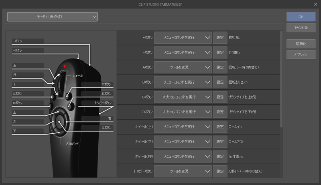Click the 方向パッド label on the device image
The width and height of the screenshot is (321, 185).
[72, 144]
